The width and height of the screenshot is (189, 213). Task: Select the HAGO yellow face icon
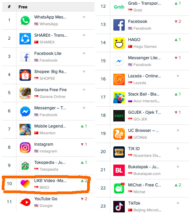(x=119, y=43)
